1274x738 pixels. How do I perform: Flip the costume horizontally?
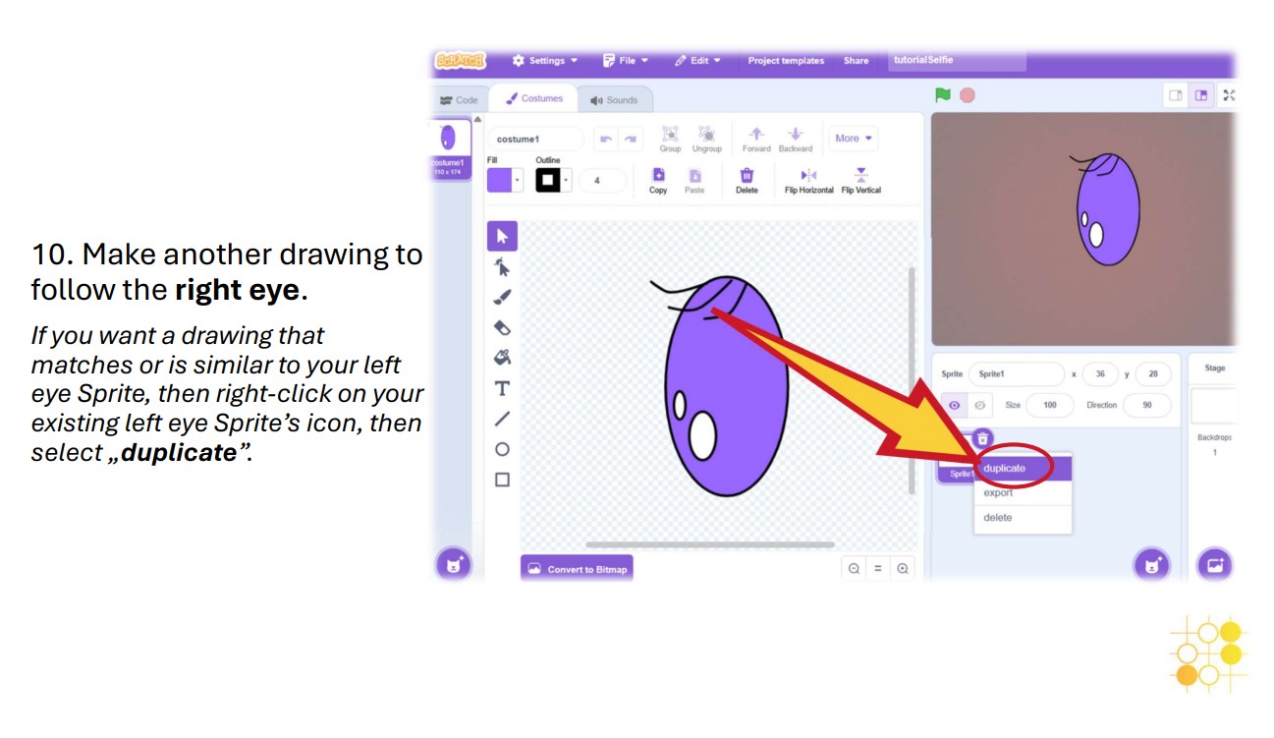click(808, 176)
